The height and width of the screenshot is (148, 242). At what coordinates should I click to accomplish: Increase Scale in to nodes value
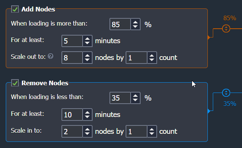[87, 130]
